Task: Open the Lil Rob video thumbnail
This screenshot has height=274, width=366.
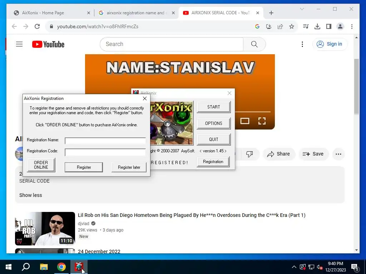Action: pyautogui.click(x=45, y=229)
